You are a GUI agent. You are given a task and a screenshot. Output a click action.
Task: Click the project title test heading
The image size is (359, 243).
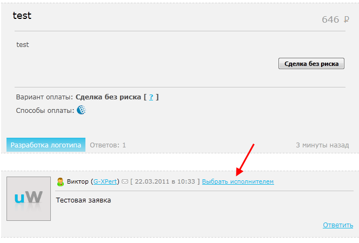click(22, 16)
